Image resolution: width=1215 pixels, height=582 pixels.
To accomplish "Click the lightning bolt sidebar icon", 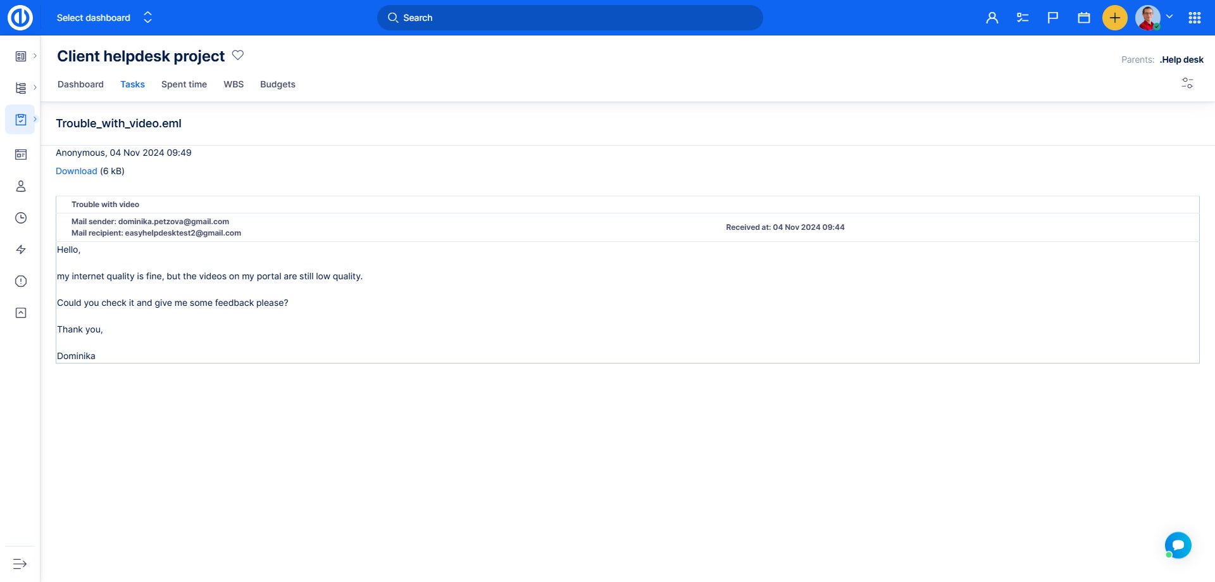I will click(x=21, y=250).
